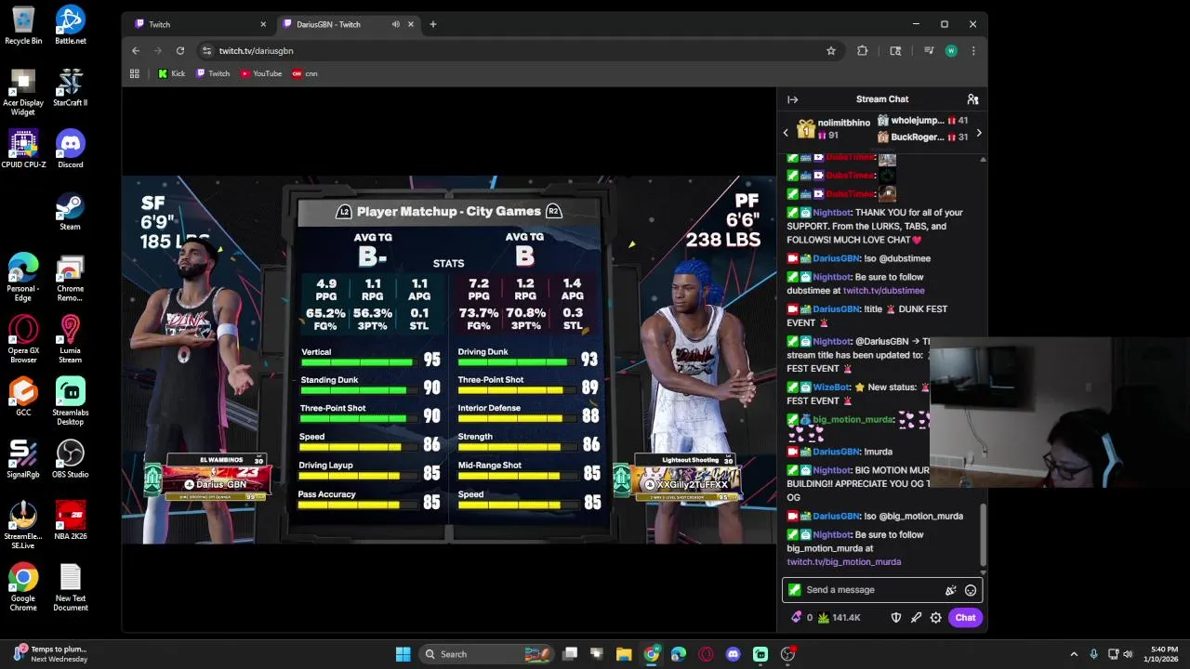Reload the Twitch page
Image resolution: width=1190 pixels, height=669 pixels.
[180, 51]
